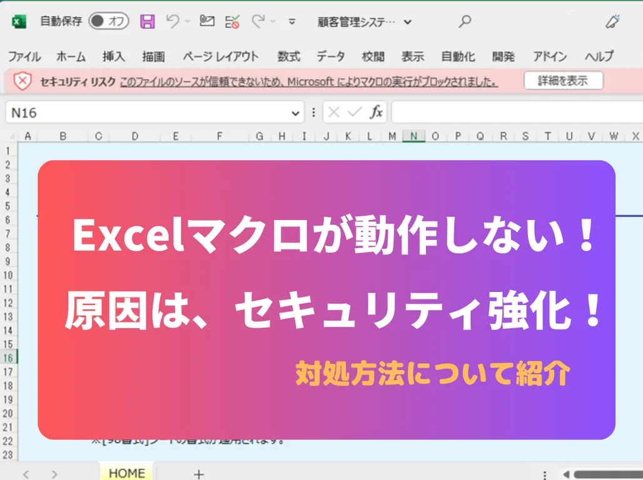Image resolution: width=643 pixels, height=480 pixels.
Task: Click the purple Save floppy disk icon
Action: click(147, 21)
